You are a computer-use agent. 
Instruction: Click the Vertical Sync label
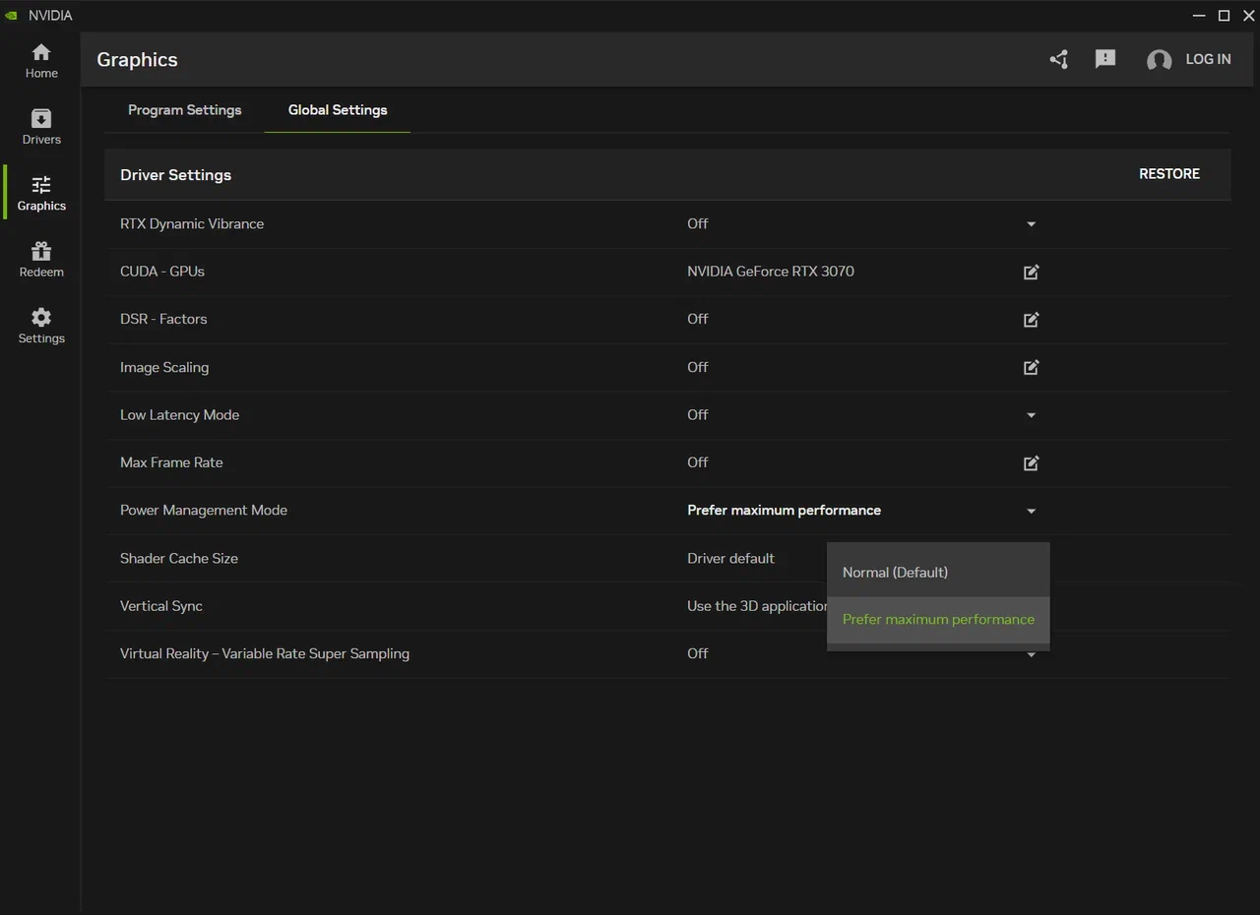[x=161, y=606]
